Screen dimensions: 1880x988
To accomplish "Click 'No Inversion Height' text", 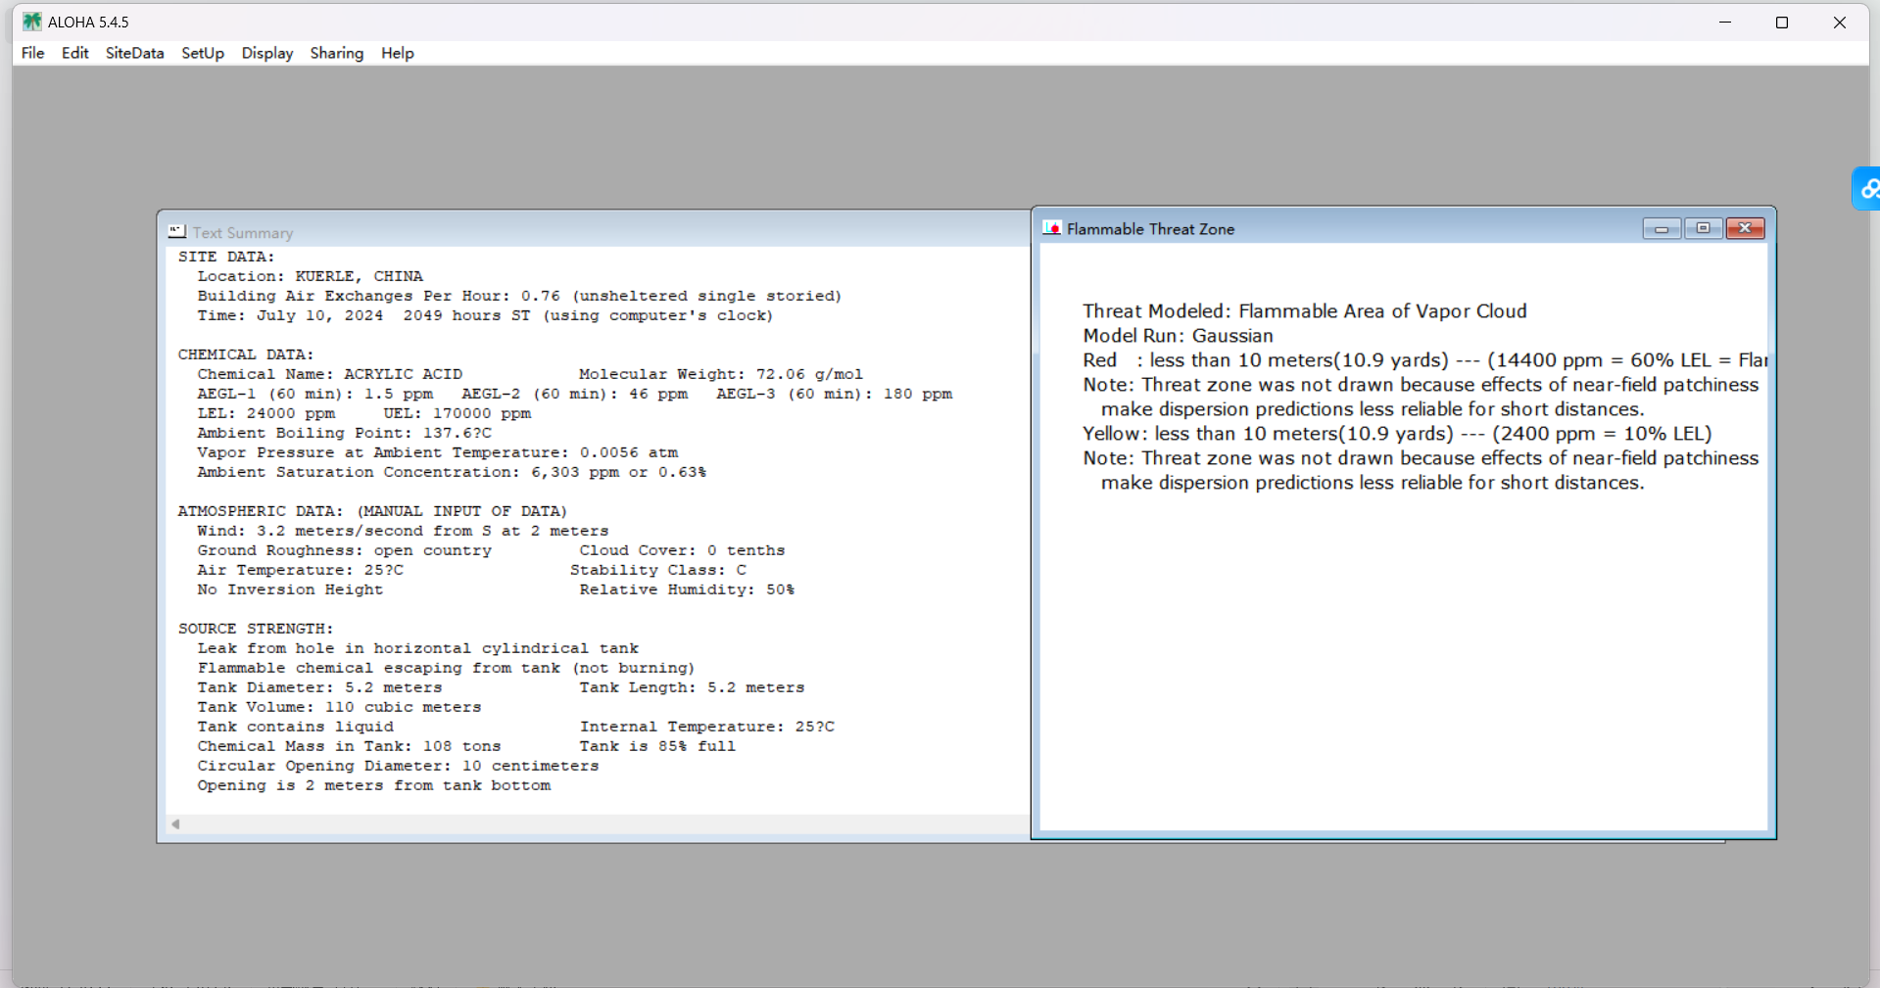I will 290,589.
